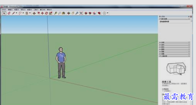
Task: Open the 相机 (Camera) menu
Action: (23, 10)
